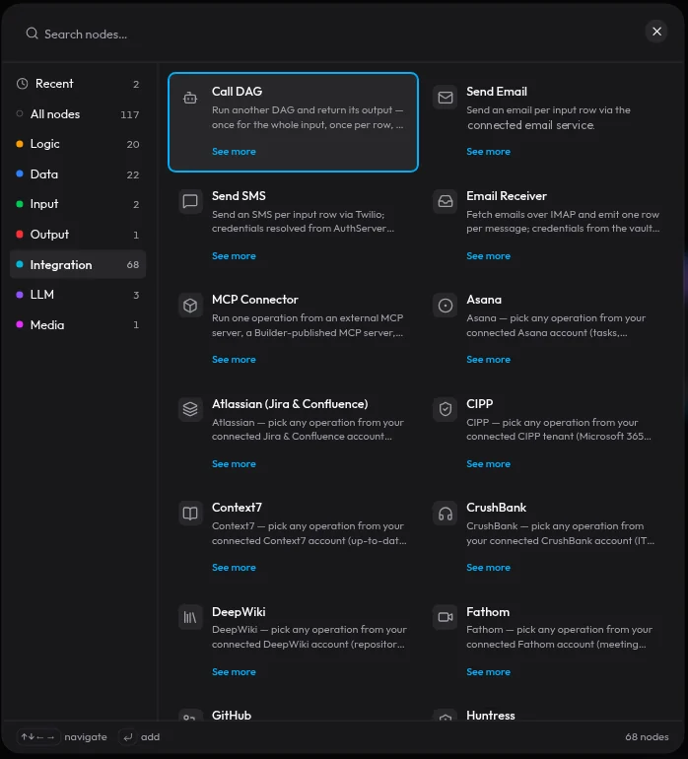This screenshot has width=688, height=759.
Task: Switch to the Data category
Action: point(78,174)
